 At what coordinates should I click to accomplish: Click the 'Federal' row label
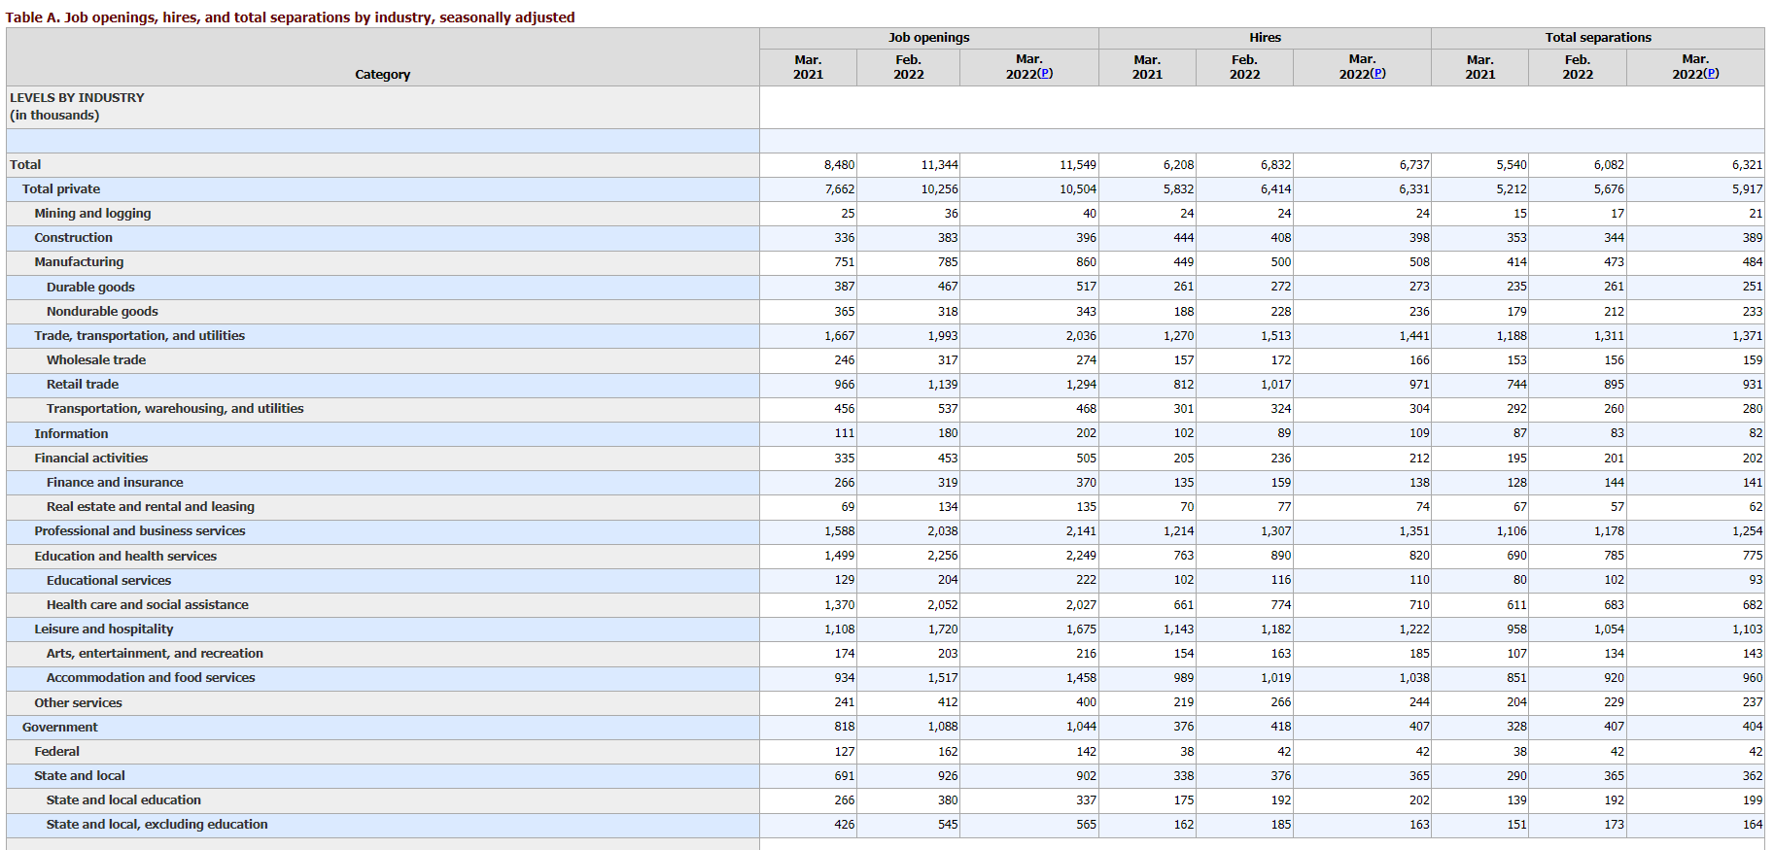point(57,752)
